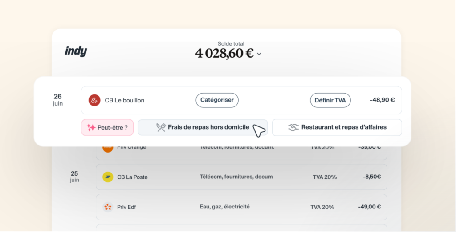Open the Catégoriser button
The image size is (456, 232).
[x=217, y=100]
